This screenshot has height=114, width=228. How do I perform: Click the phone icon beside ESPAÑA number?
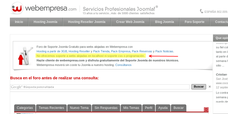(202, 11)
